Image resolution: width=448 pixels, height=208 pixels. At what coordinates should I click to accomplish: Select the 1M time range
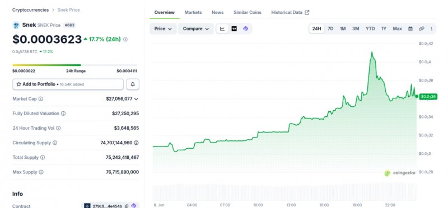coord(343,29)
